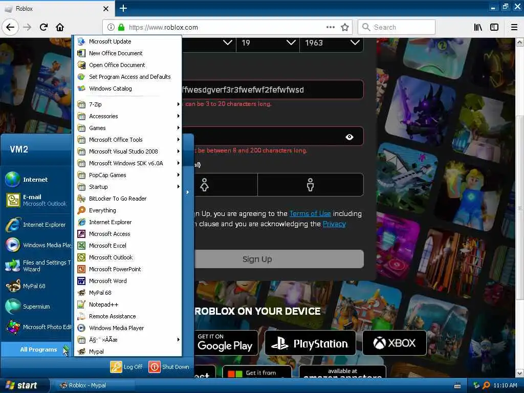Open the Privacy link
The image size is (524, 393).
334,224
